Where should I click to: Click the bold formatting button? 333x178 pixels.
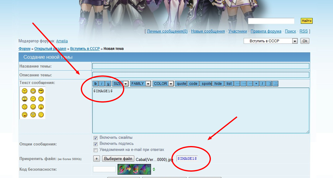click(x=95, y=84)
